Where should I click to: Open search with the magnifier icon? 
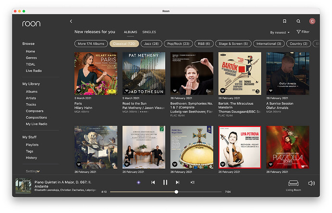pyautogui.click(x=298, y=21)
